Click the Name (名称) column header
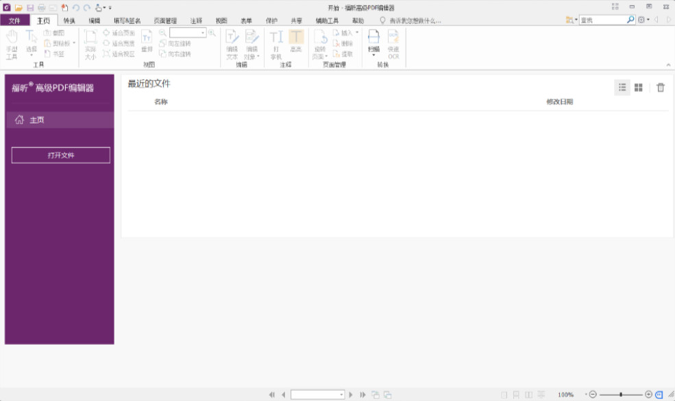Viewport: 675px width, 401px height. tap(161, 101)
